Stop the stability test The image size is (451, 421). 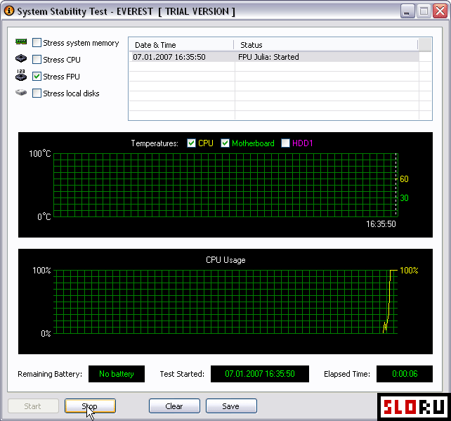point(91,406)
